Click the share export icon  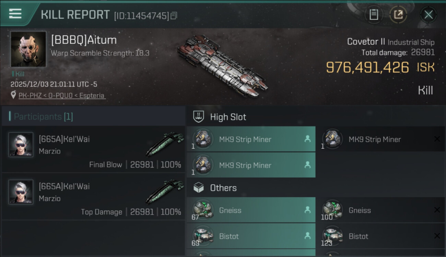398,15
